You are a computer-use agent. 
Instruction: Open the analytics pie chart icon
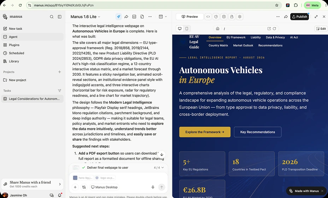216,17
